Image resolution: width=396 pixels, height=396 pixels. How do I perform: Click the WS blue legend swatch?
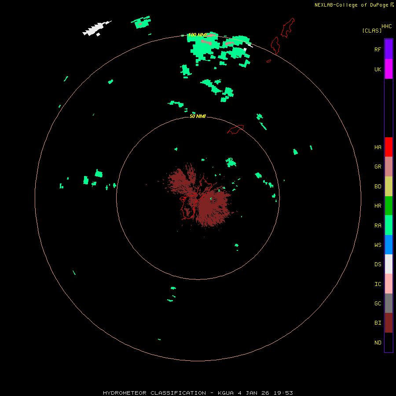click(389, 245)
